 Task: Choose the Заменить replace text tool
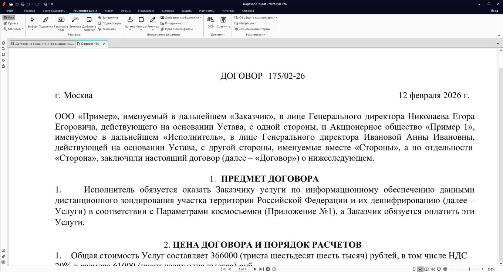tap(107, 29)
